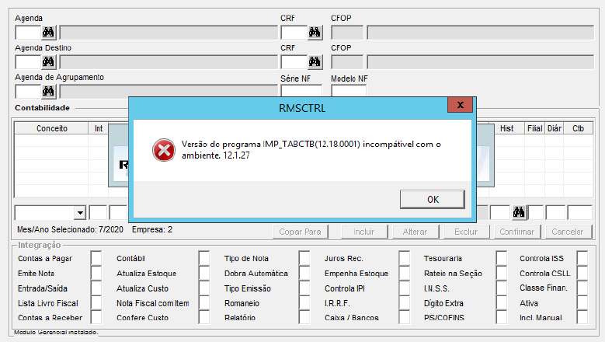Viewport: 605px width, 342px height.
Task: Click the Série NF input field
Action: click(301, 91)
